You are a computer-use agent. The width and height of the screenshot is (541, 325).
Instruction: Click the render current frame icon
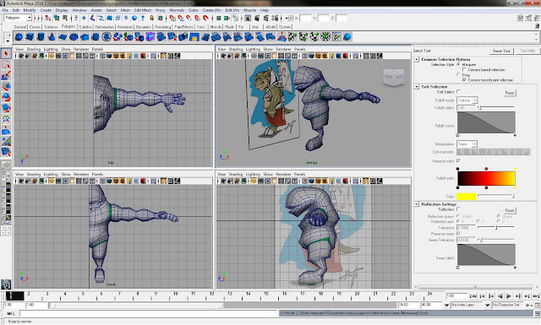coord(257,18)
